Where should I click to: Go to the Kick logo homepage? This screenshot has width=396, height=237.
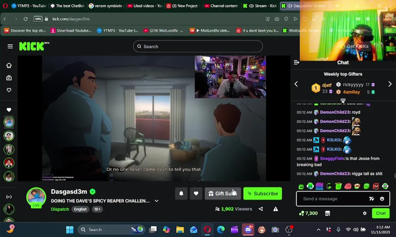pyautogui.click(x=34, y=46)
